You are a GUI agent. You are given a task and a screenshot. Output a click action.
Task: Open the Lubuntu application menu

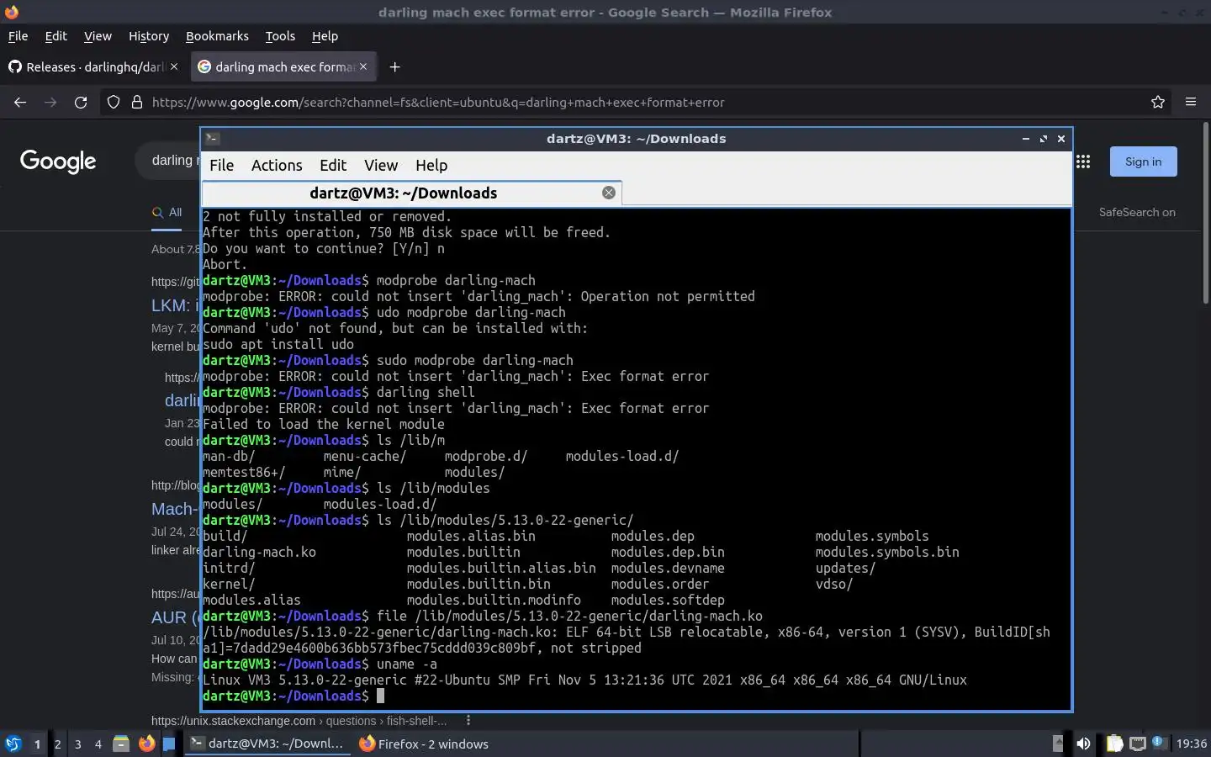tap(13, 744)
